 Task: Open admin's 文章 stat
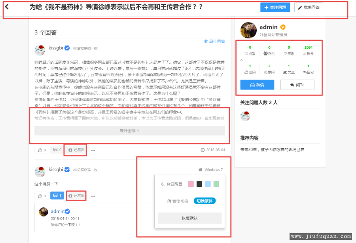pyautogui.click(x=289, y=69)
